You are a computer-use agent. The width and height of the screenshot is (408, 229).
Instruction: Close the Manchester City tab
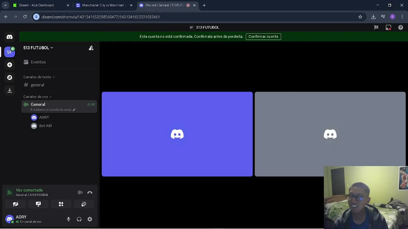[131, 5]
